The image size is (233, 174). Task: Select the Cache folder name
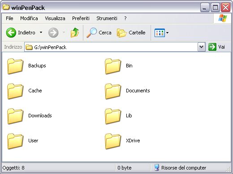click(x=35, y=91)
